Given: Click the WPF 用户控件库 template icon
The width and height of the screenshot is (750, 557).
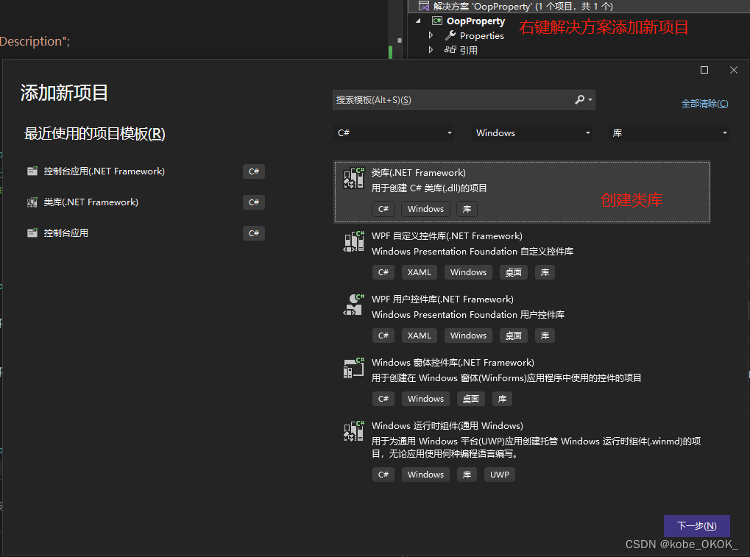Looking at the screenshot, I should pos(354,305).
